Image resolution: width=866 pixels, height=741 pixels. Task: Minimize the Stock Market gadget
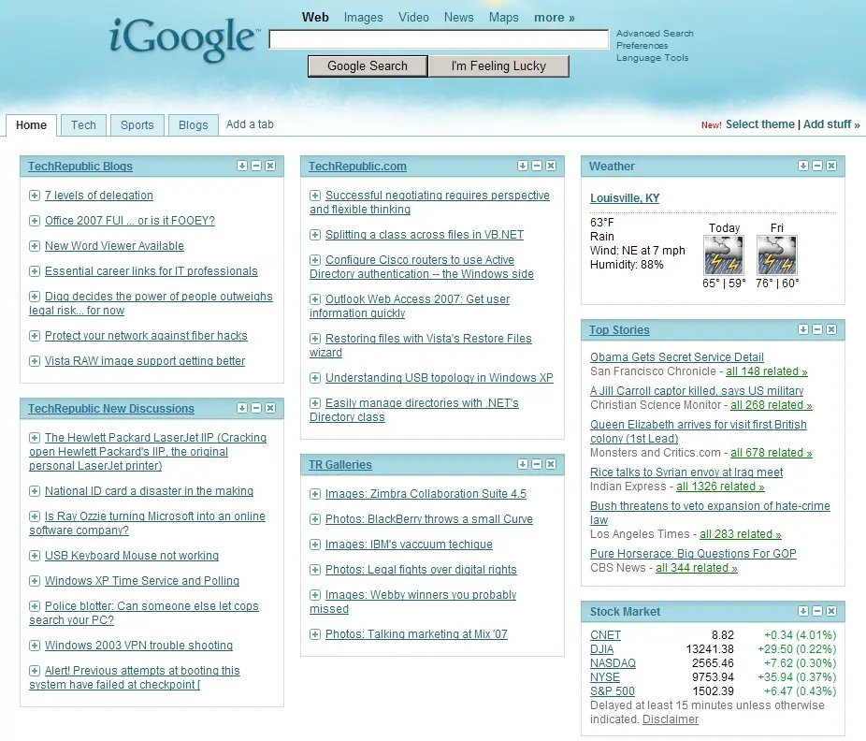[x=817, y=611]
